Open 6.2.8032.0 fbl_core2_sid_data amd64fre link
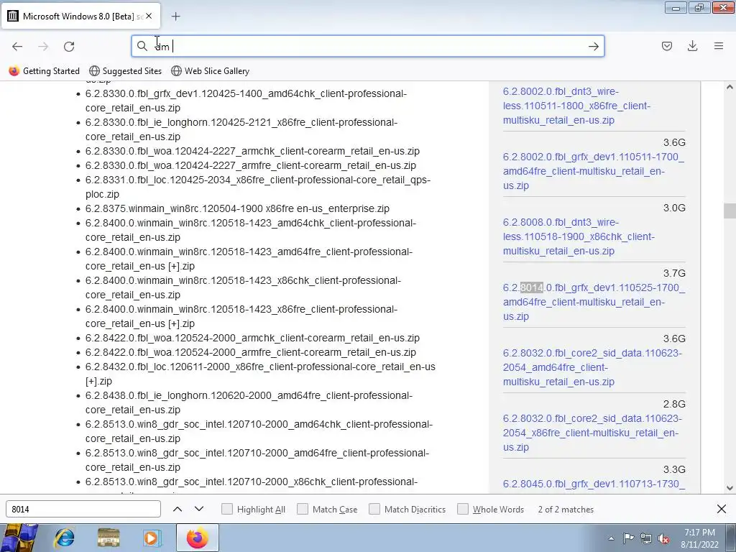The height and width of the screenshot is (552, 736). click(x=592, y=367)
